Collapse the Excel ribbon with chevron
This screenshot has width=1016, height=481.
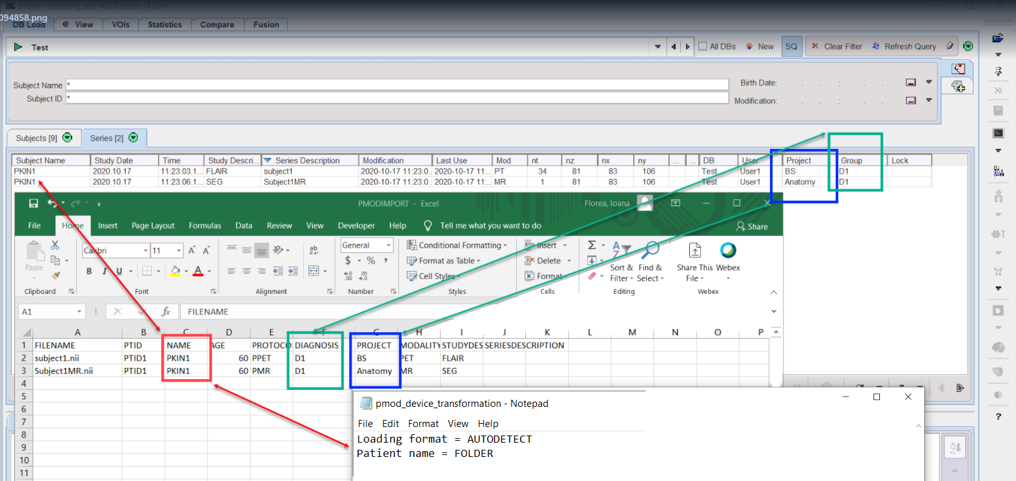[x=774, y=292]
